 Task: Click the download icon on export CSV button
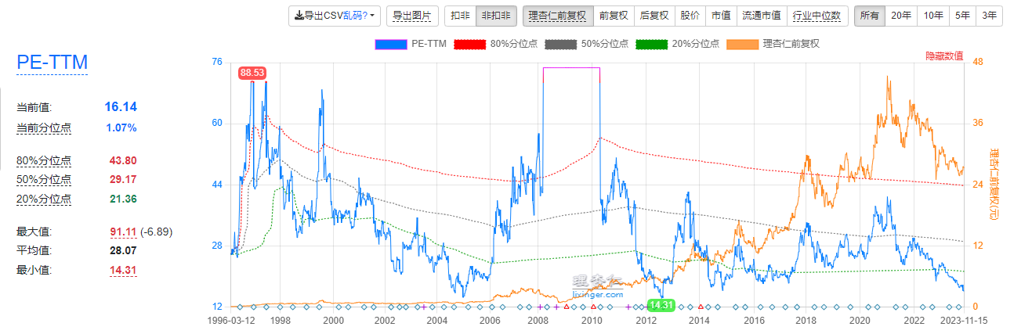tap(299, 15)
